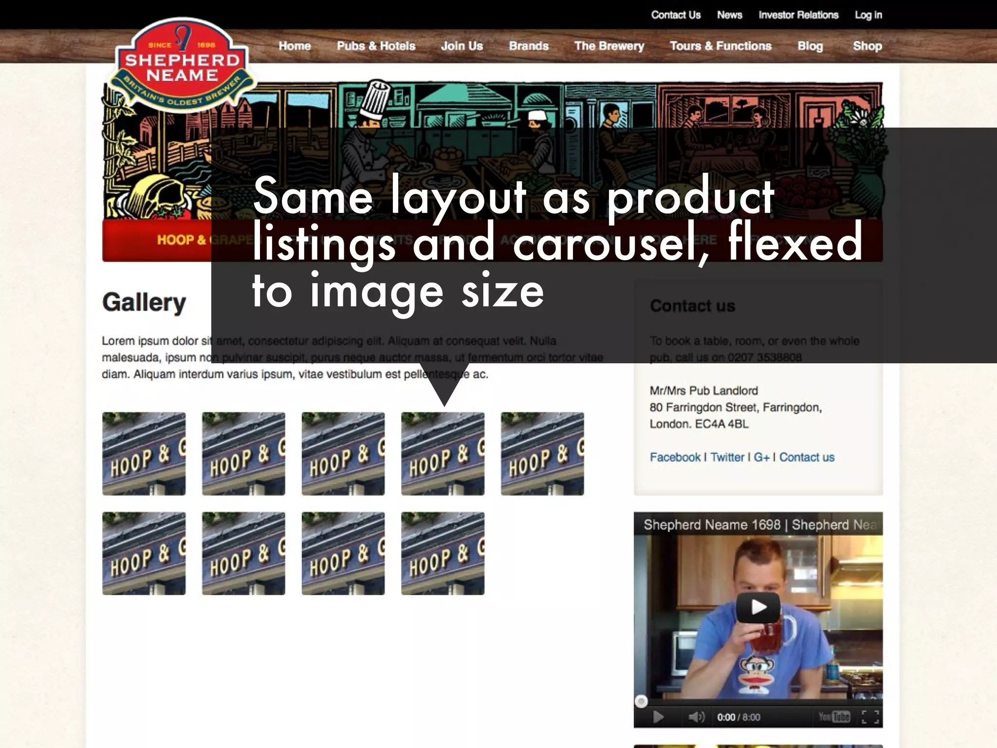Enter fullscreen mode in video player
This screenshot has height=748, width=997.
[870, 717]
